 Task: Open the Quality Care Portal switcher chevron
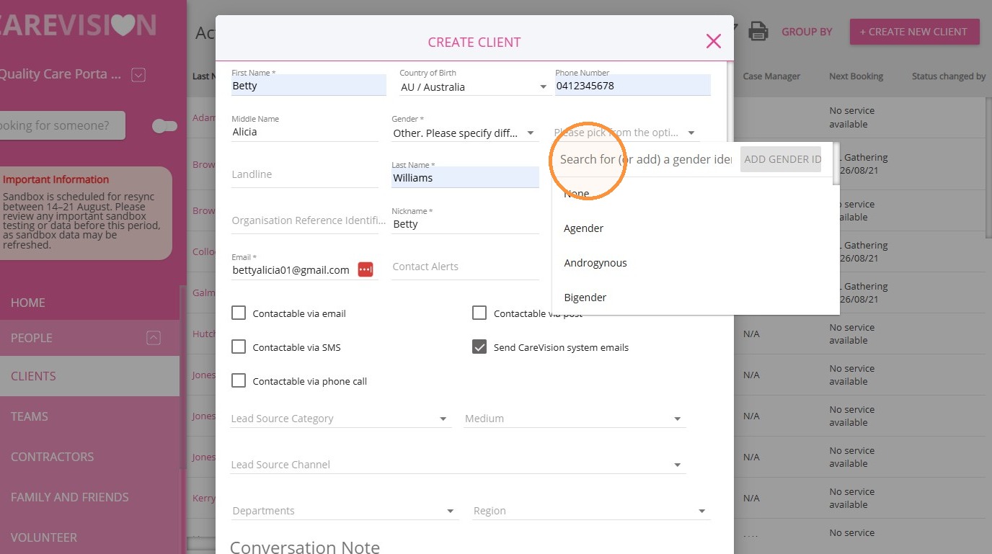pyautogui.click(x=139, y=74)
